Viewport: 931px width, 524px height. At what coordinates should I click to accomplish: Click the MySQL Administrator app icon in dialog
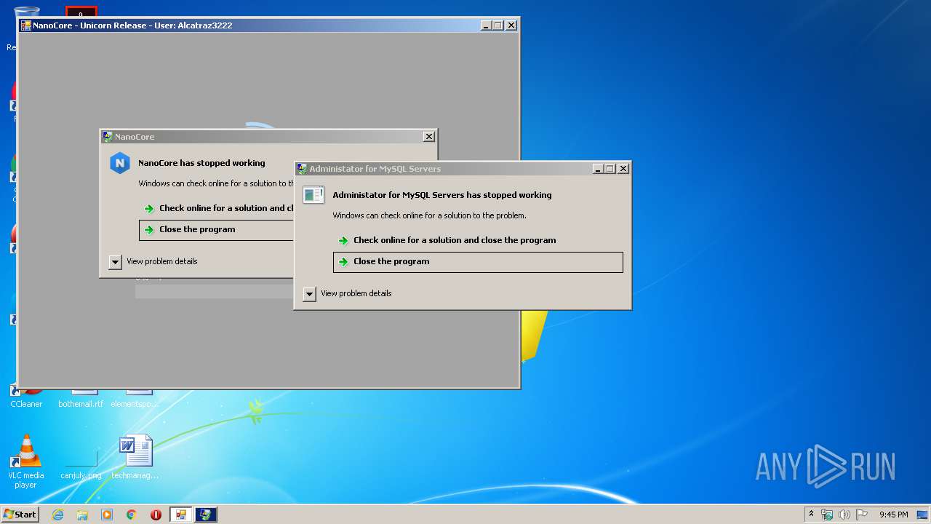[x=313, y=195]
